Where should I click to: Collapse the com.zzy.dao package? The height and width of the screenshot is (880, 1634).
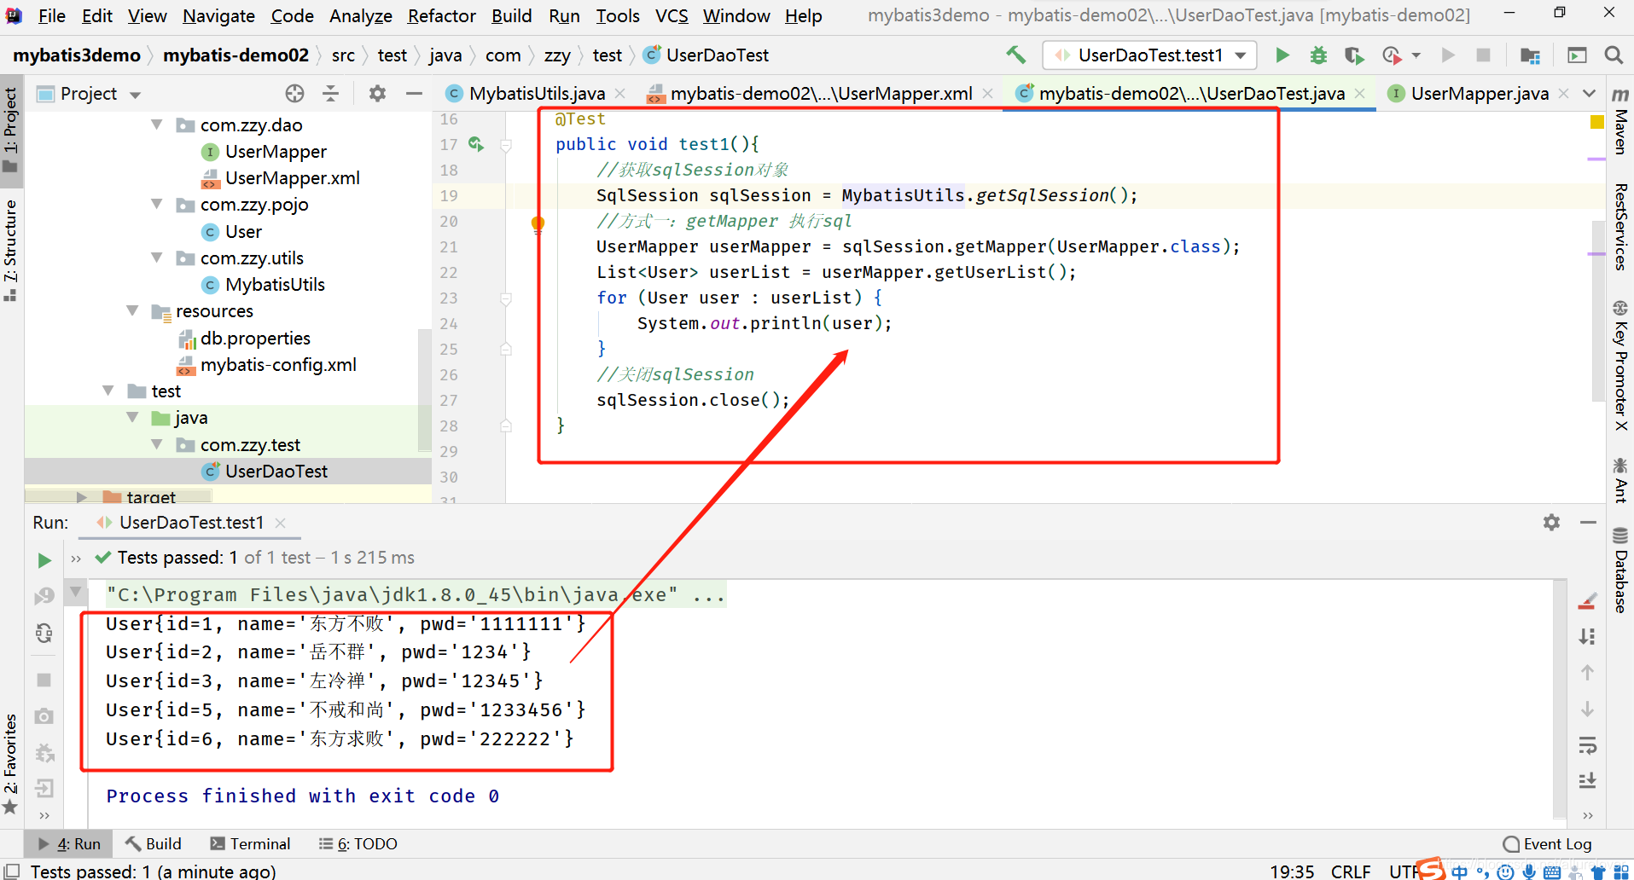tap(157, 124)
